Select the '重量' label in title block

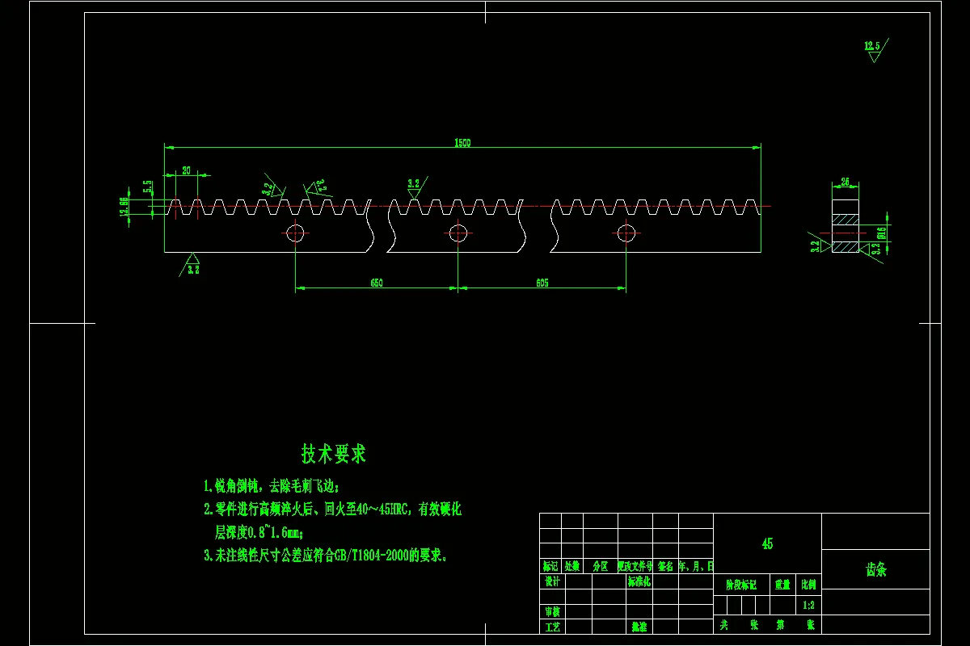pos(782,585)
